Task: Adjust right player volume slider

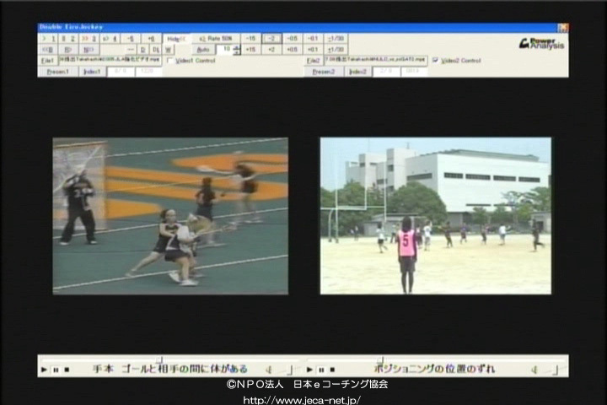Action: click(x=556, y=370)
